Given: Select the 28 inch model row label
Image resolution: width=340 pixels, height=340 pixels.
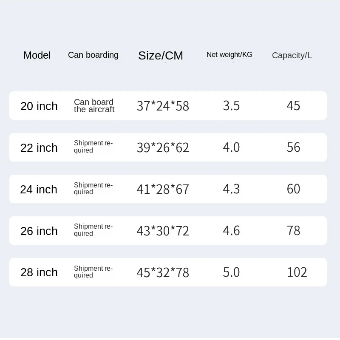Looking at the screenshot, I should [39, 272].
